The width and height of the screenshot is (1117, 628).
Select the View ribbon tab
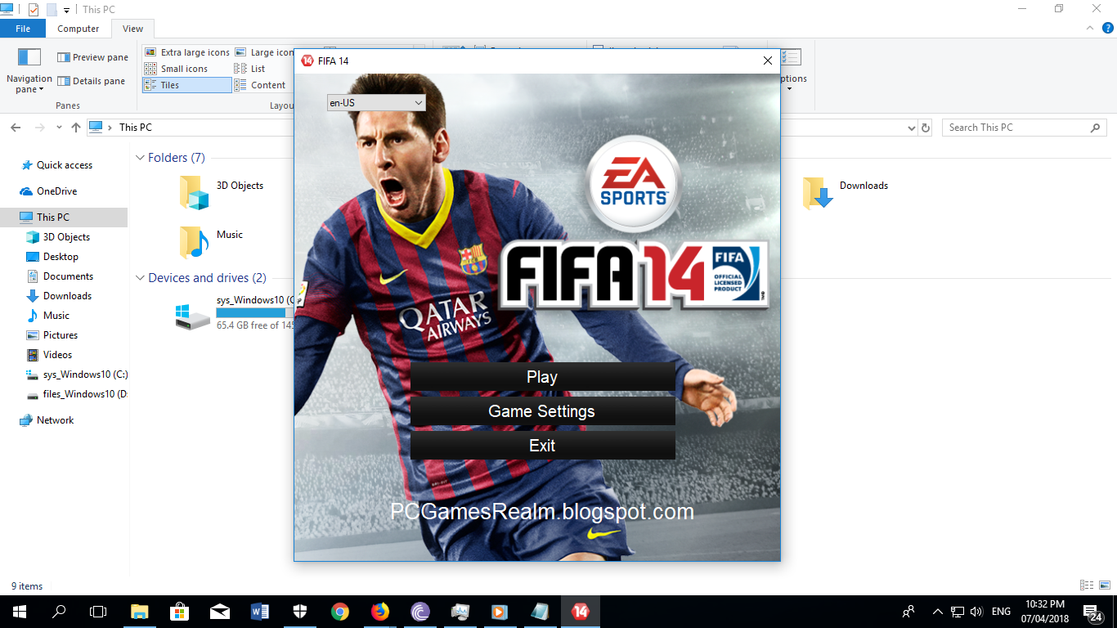tap(132, 29)
